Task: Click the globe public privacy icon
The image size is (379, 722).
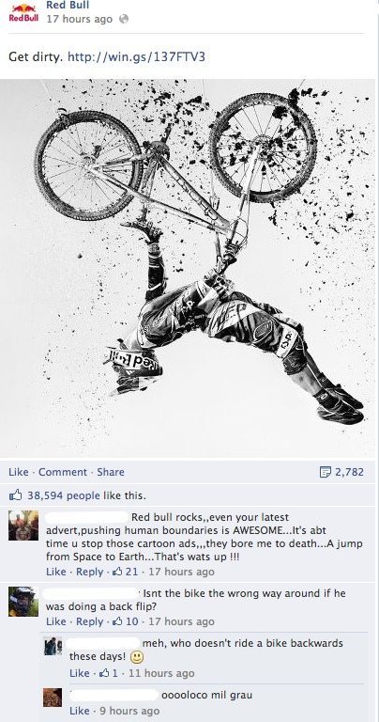Action: pyautogui.click(x=123, y=20)
